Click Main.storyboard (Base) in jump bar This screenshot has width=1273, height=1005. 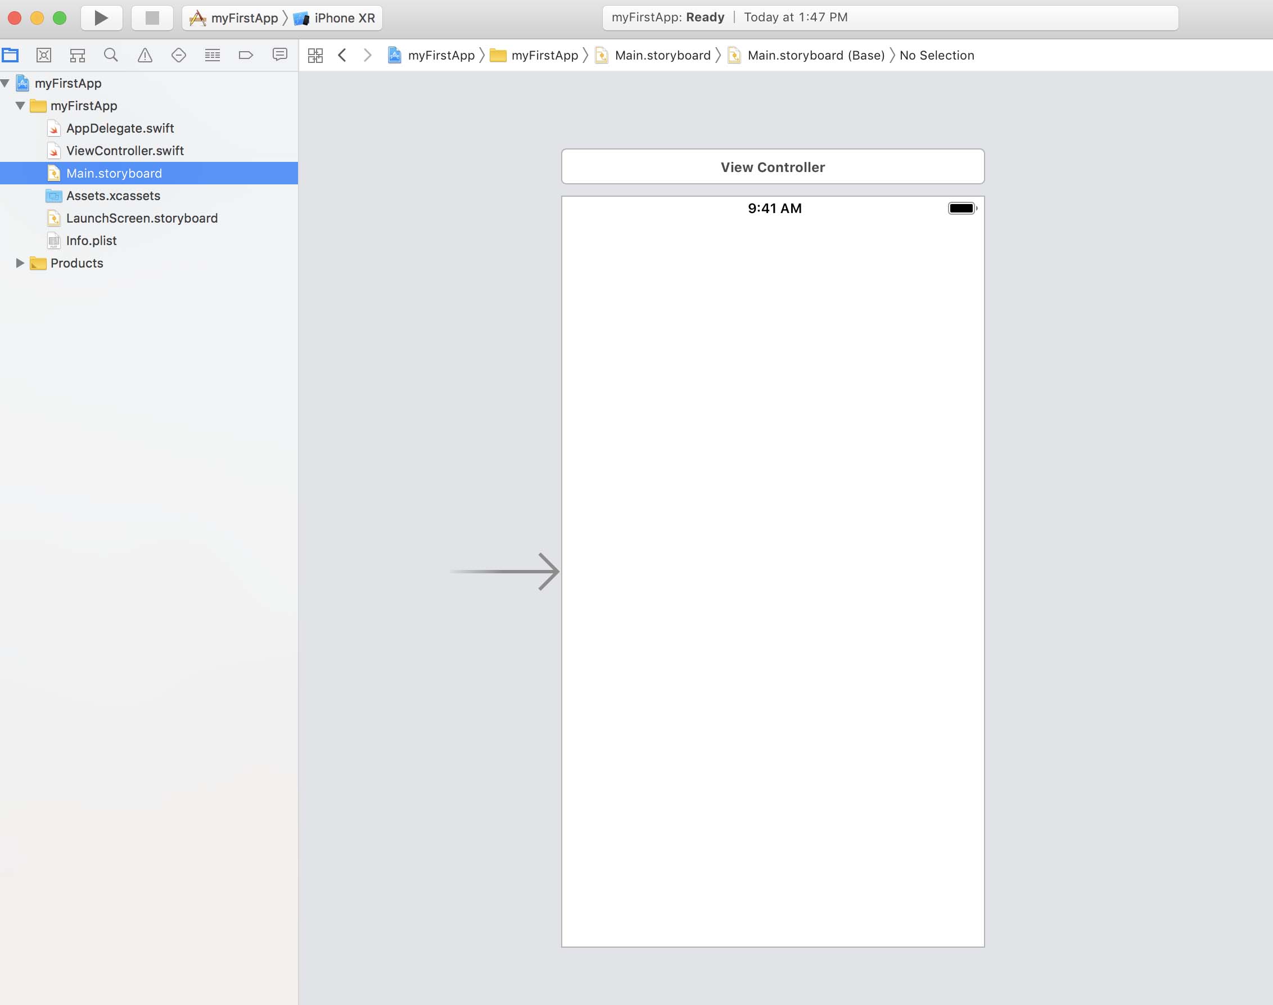[x=815, y=55]
